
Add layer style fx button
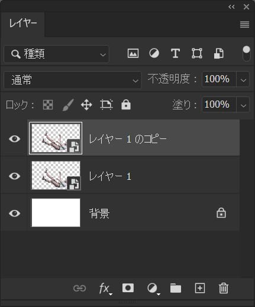coord(105,289)
